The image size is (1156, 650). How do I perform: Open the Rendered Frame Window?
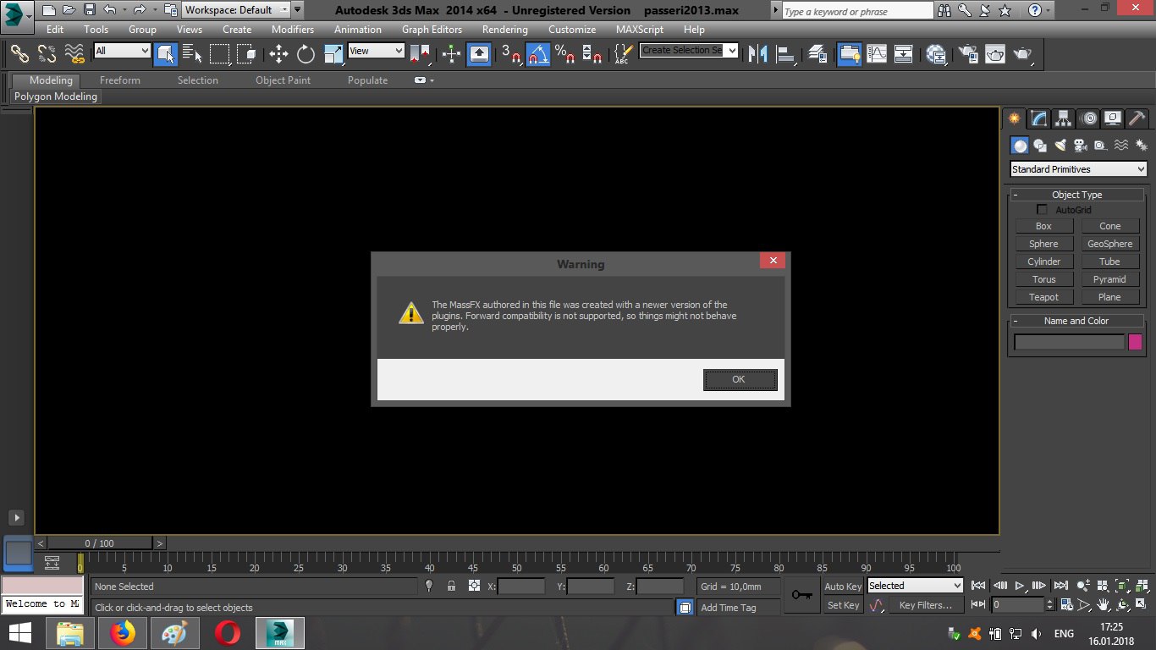click(996, 54)
